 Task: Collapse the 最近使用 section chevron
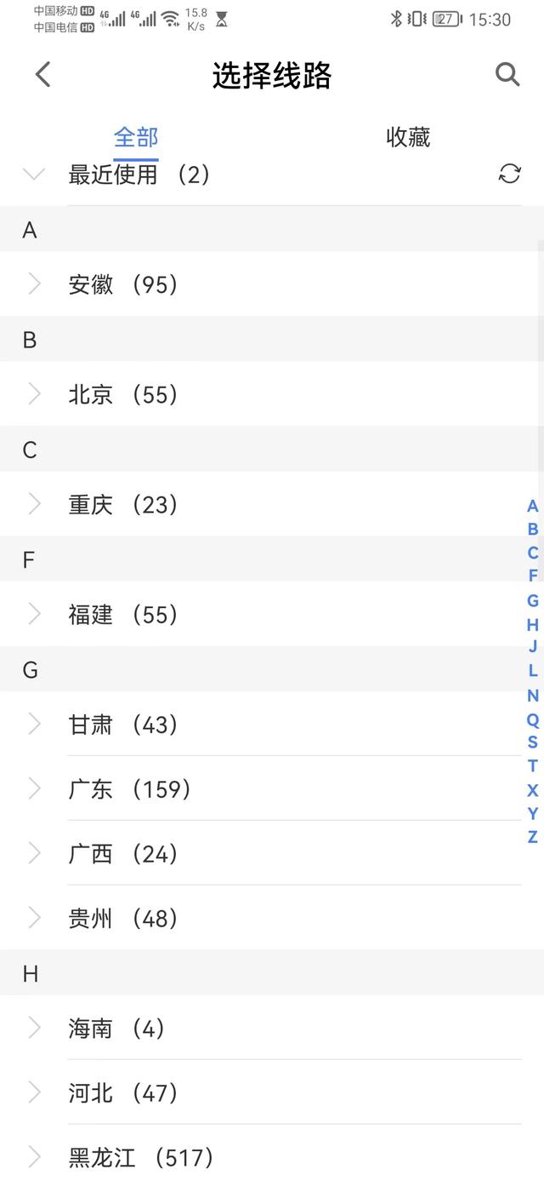pyautogui.click(x=32, y=175)
